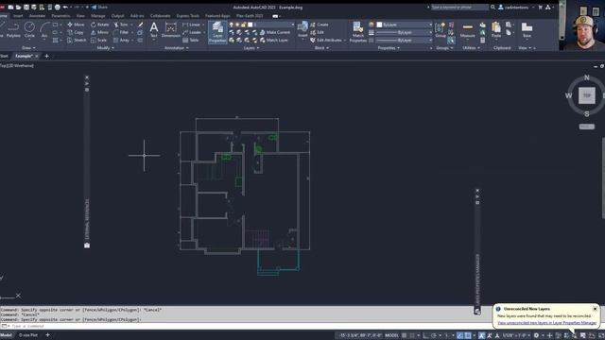Activate the Move command
The image size is (605, 340).
(x=76, y=25)
